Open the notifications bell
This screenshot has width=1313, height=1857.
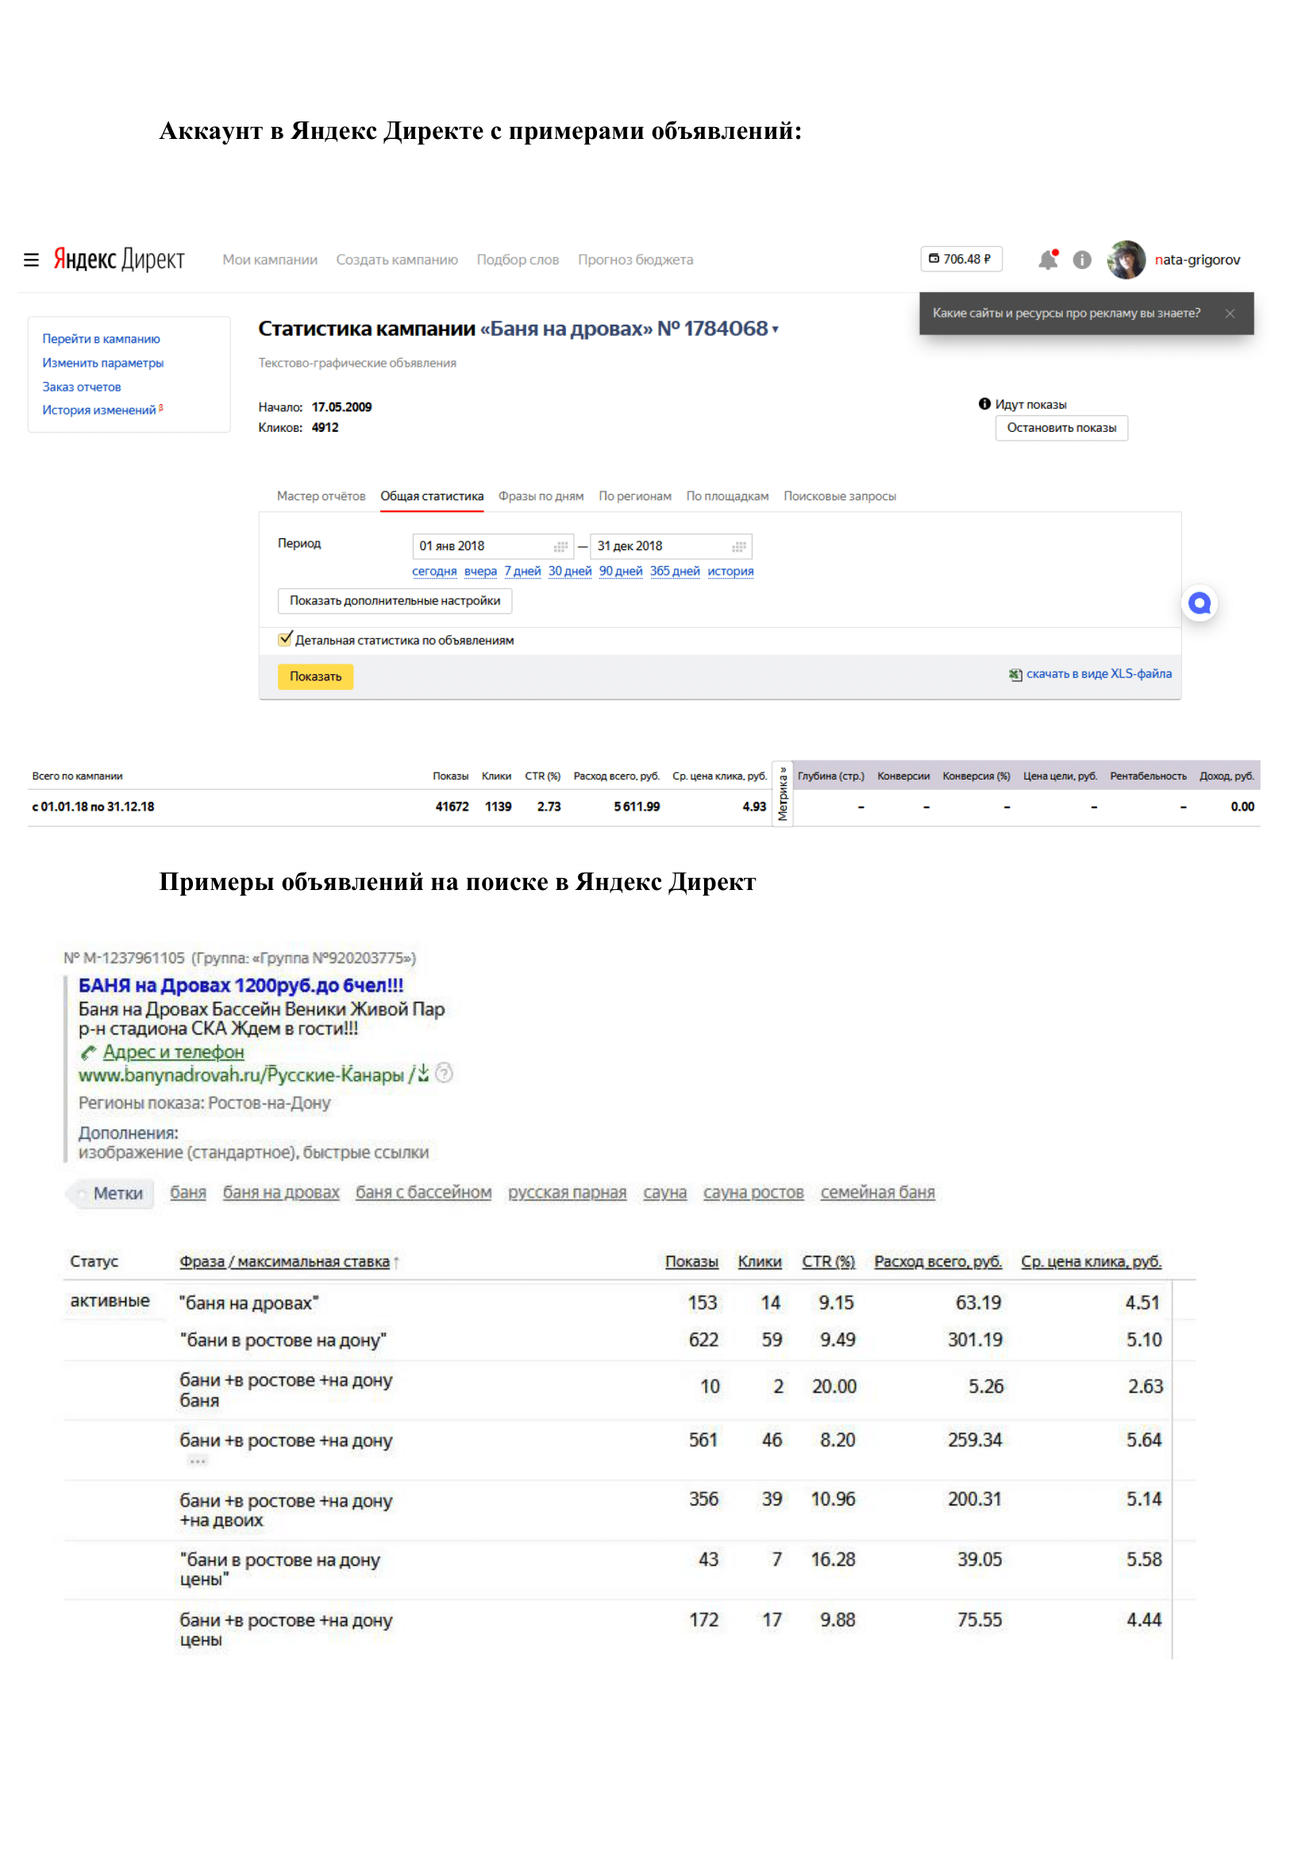click(1048, 259)
